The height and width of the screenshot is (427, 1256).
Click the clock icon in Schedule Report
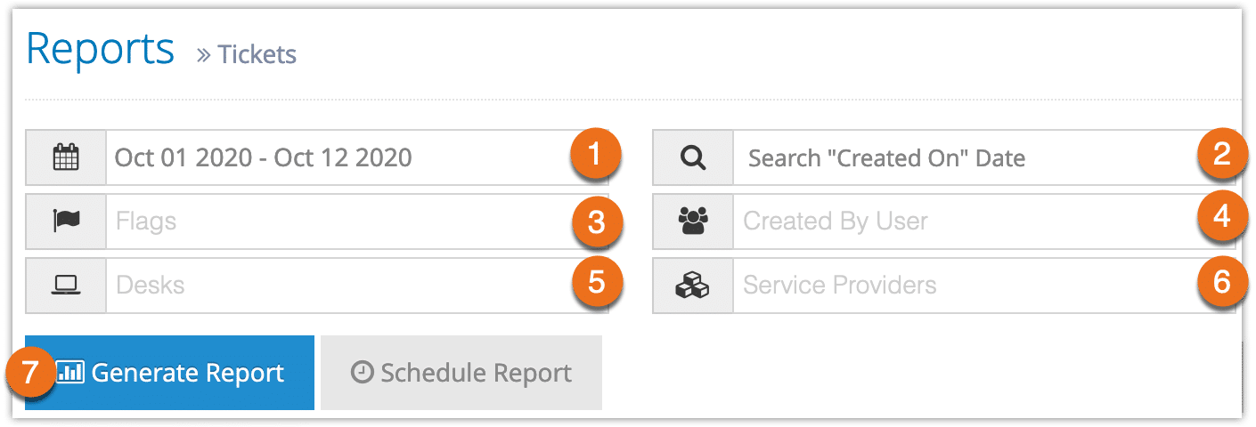[362, 373]
